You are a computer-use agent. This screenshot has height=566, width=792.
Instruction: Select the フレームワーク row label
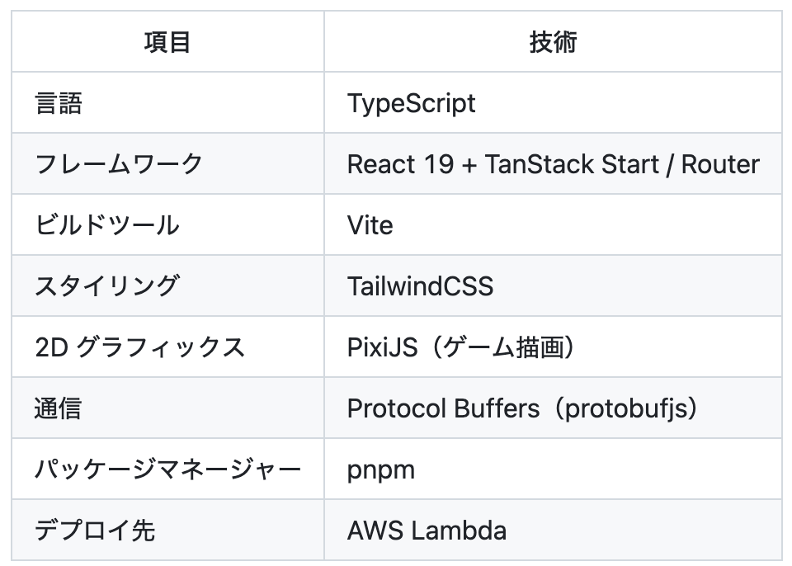(118, 164)
